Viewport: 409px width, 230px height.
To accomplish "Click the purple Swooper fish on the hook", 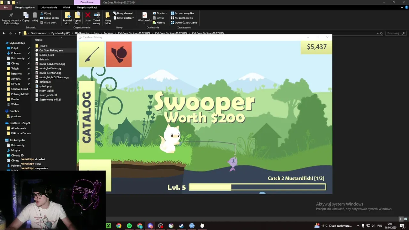I will [233, 163].
